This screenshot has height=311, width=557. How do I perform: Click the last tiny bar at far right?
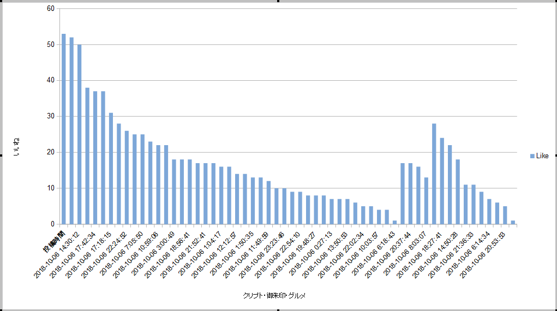(x=513, y=222)
